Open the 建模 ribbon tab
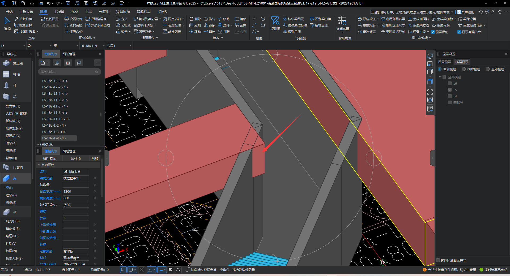This screenshot has width=510, height=276. 43,12
